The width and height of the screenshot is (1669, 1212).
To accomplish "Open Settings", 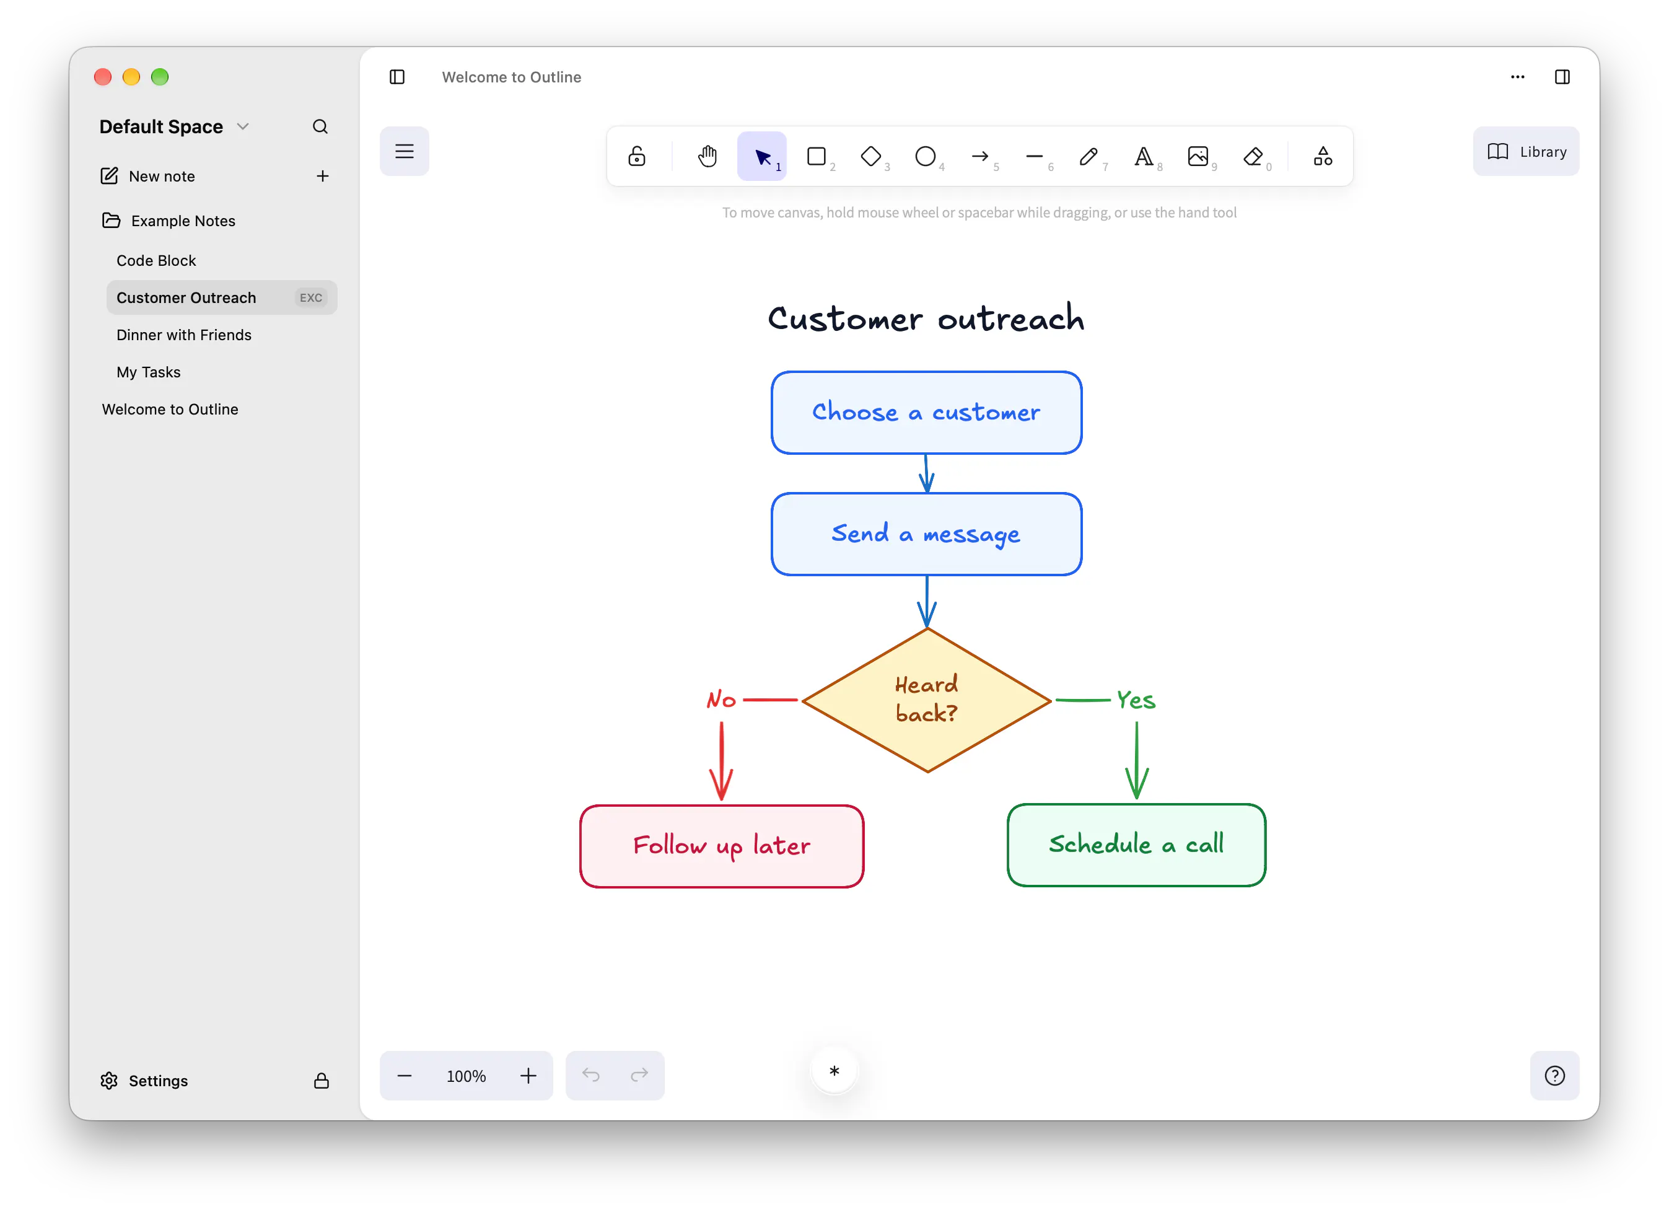I will point(144,1080).
